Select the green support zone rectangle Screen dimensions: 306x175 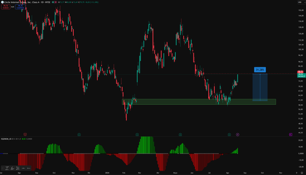[x=199, y=102]
